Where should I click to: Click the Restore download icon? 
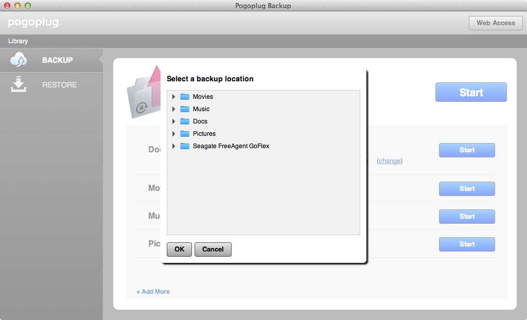19,84
